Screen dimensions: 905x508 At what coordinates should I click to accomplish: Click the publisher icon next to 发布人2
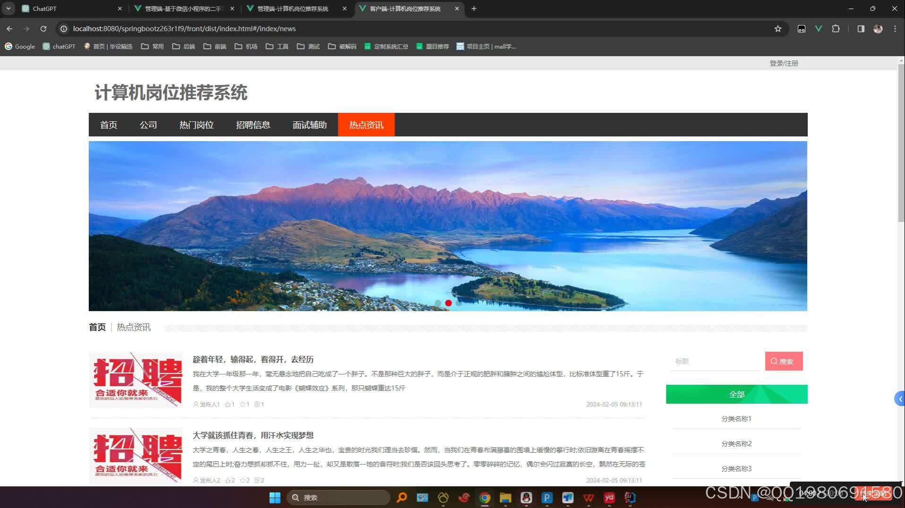pyautogui.click(x=195, y=480)
